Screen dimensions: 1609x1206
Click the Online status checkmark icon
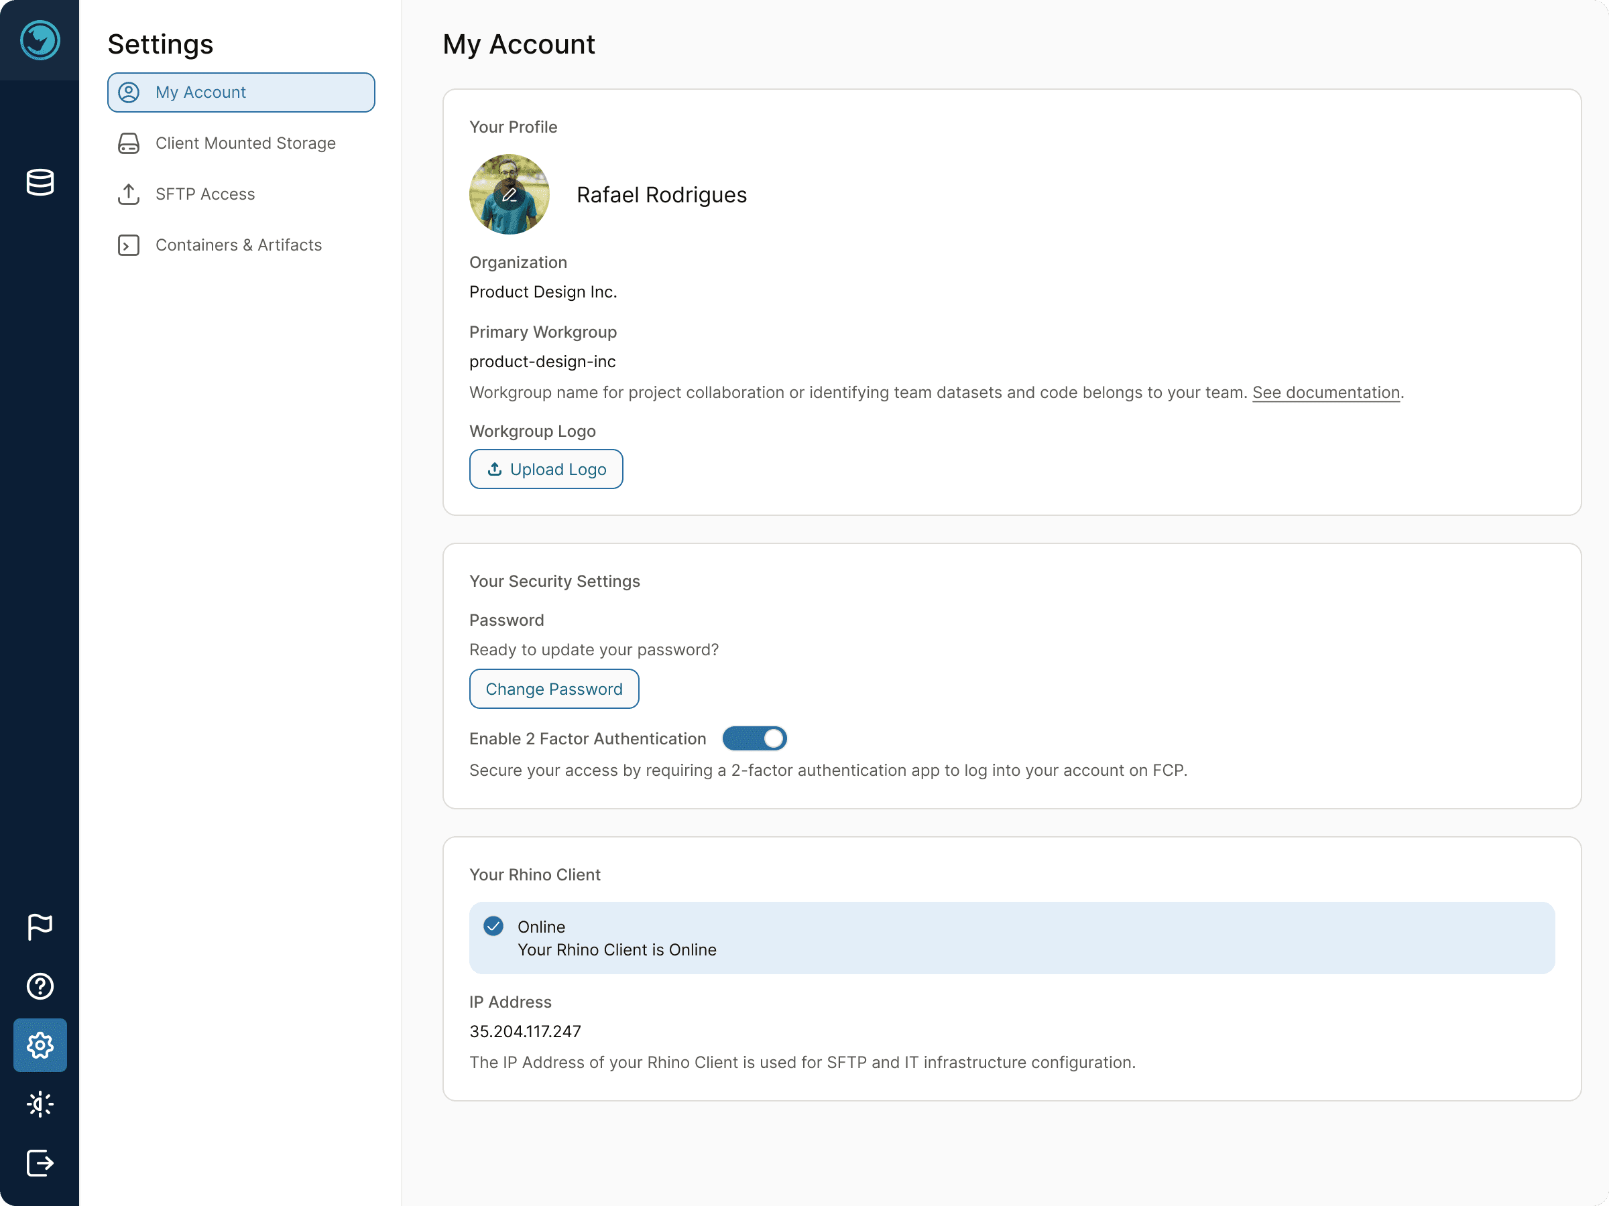[x=493, y=926]
